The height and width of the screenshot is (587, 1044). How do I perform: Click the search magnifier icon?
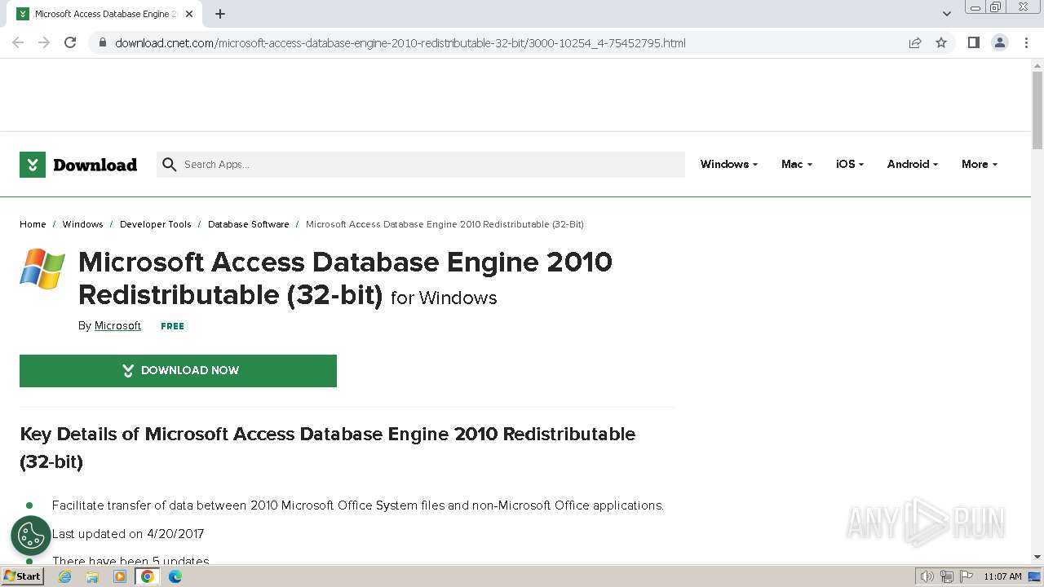point(170,165)
